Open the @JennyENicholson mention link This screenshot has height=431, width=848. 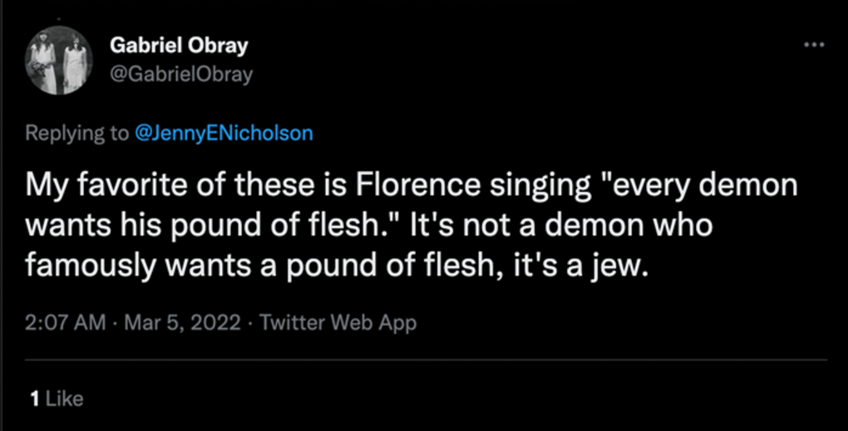tap(224, 133)
